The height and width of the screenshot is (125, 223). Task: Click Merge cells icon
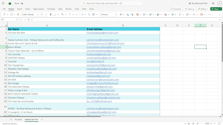point(93,14)
